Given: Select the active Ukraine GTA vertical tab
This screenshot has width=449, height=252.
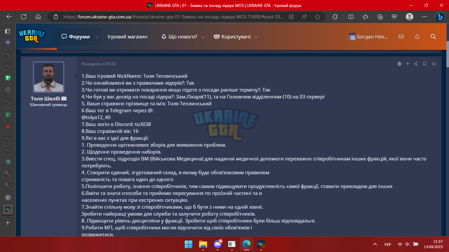Looking at the screenshot, I should (8, 209).
